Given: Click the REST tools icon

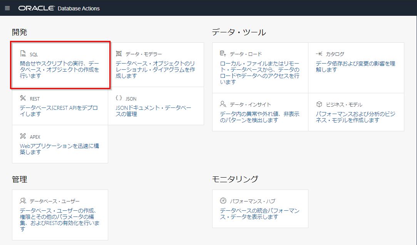Looking at the screenshot, I should coord(23,99).
